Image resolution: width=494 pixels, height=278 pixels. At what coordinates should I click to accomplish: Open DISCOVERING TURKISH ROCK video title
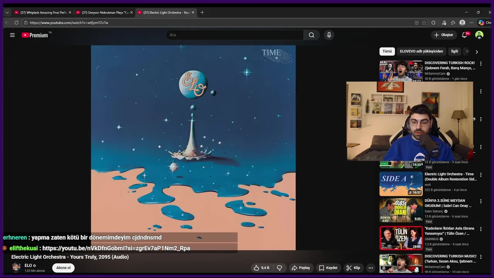(450, 66)
